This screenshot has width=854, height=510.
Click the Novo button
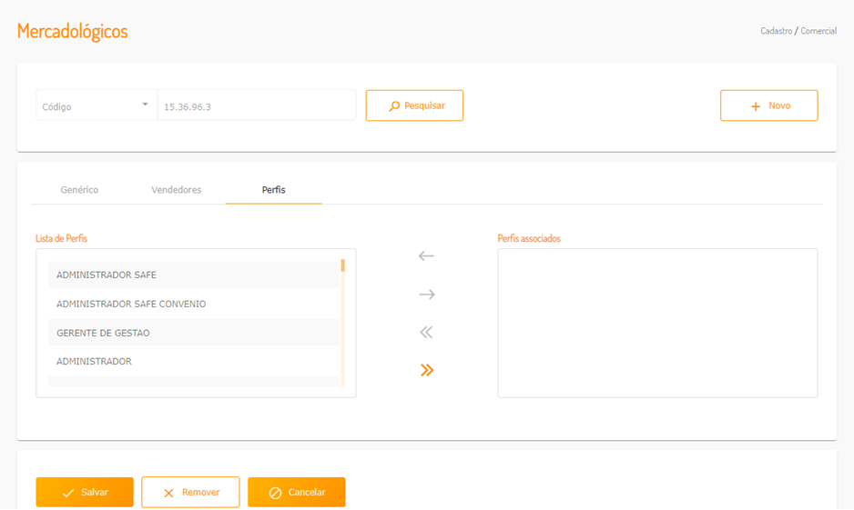point(769,105)
